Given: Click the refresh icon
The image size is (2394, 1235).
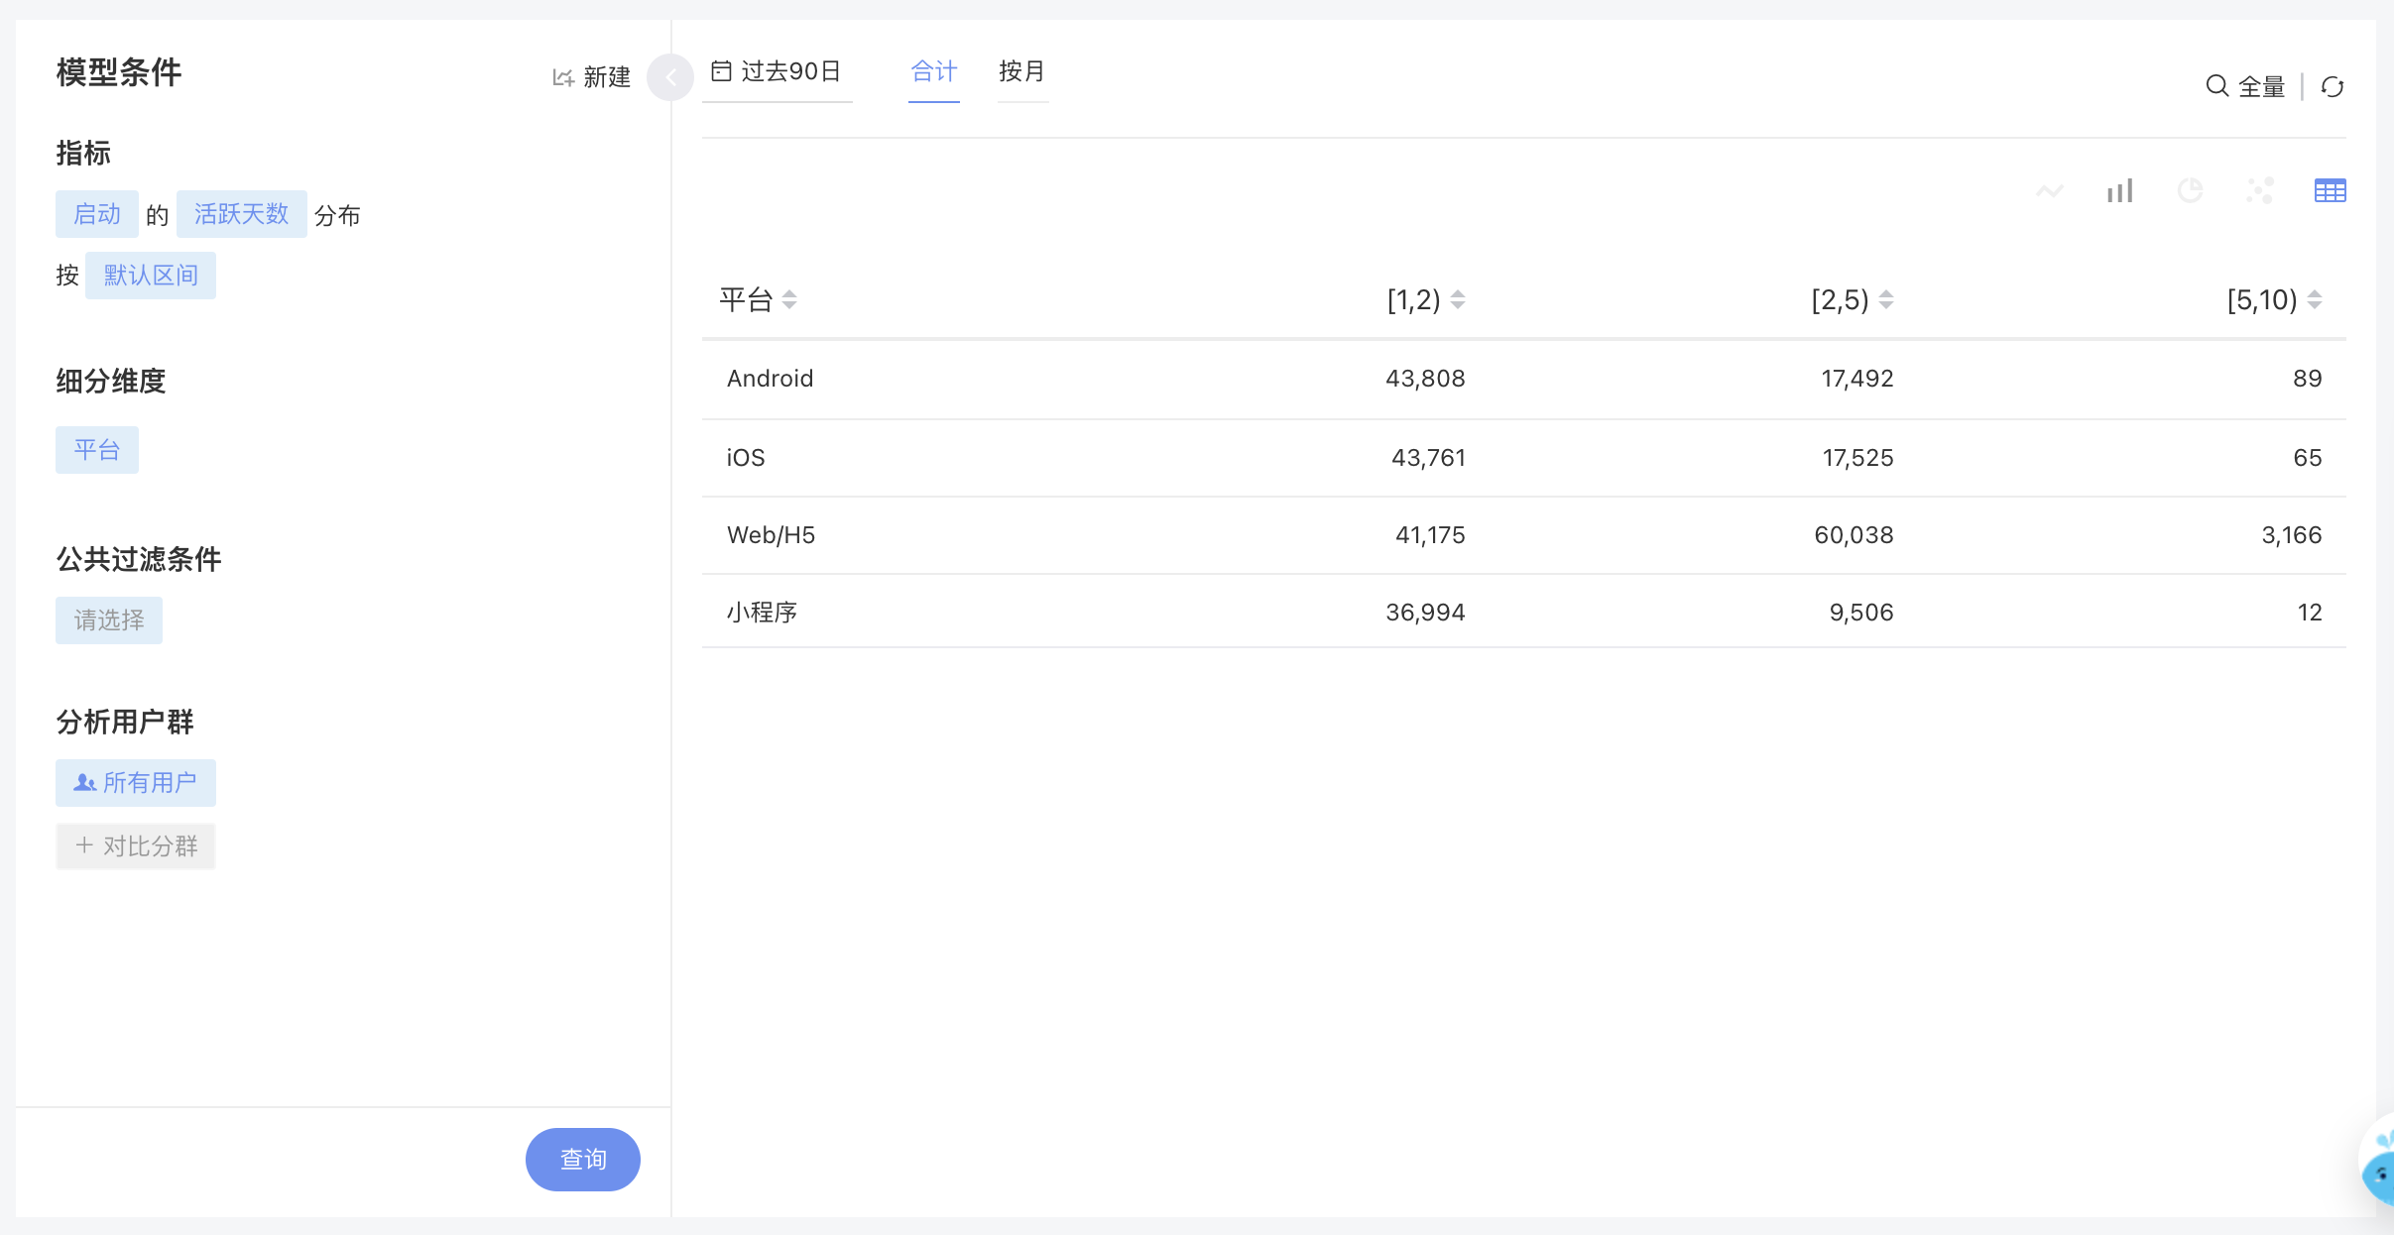Looking at the screenshot, I should [2333, 87].
